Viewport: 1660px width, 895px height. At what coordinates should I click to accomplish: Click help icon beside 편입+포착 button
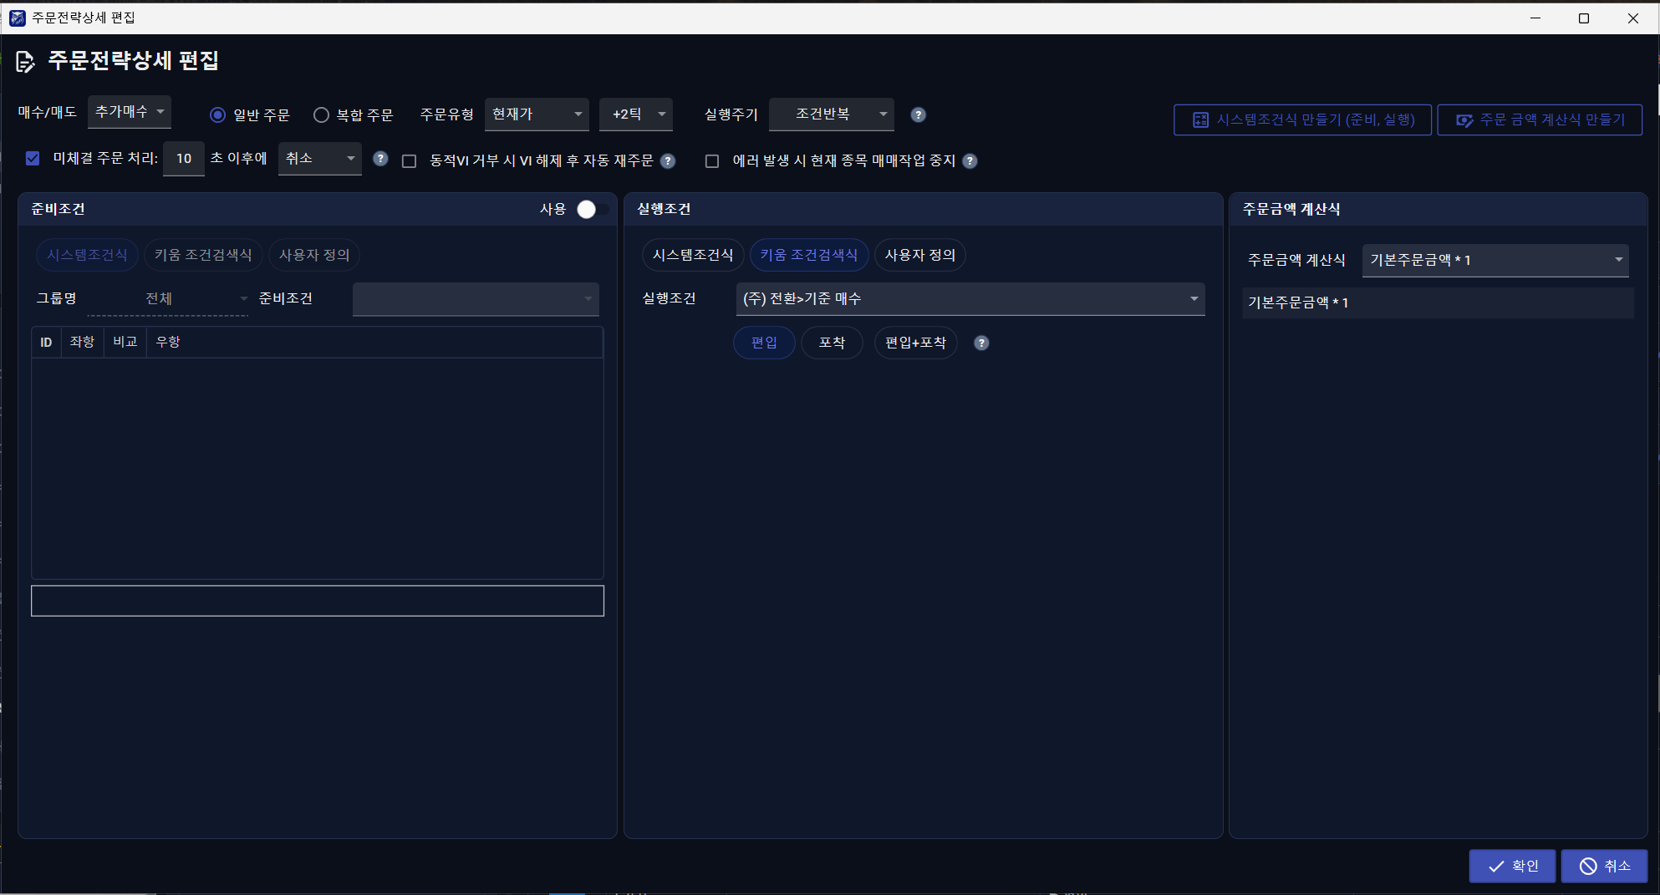click(981, 343)
